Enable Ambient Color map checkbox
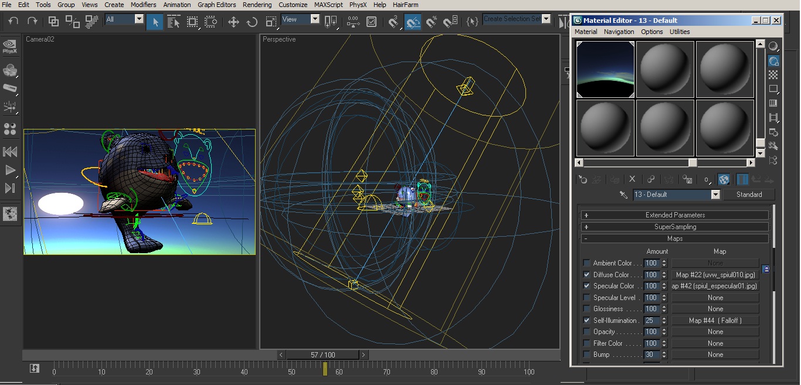Screen dimensions: 801x385 pyautogui.click(x=587, y=263)
